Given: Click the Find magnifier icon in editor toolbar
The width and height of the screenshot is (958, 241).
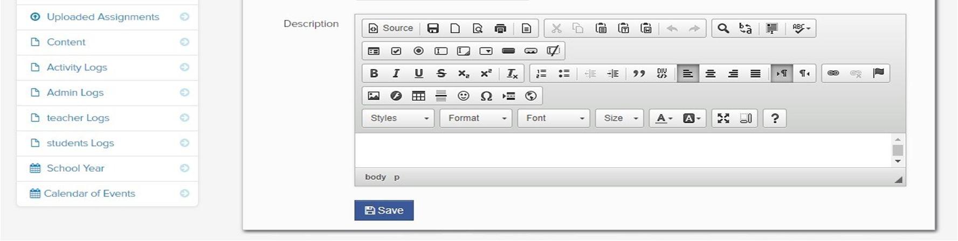Looking at the screenshot, I should (723, 29).
